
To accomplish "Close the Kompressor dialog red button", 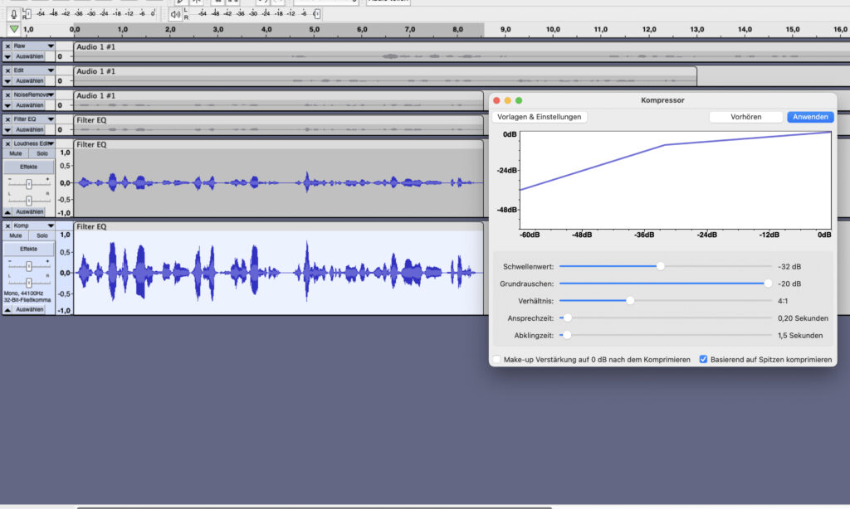I will pos(496,100).
